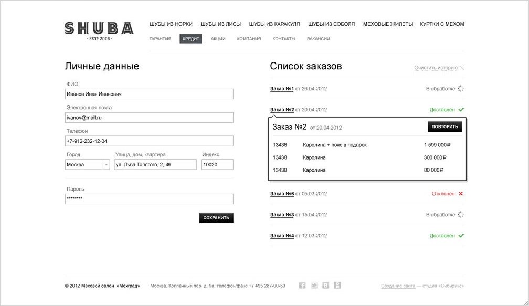The height and width of the screenshot is (306, 529).
Task: Open Куртки с мехом menu
Action: 442,24
